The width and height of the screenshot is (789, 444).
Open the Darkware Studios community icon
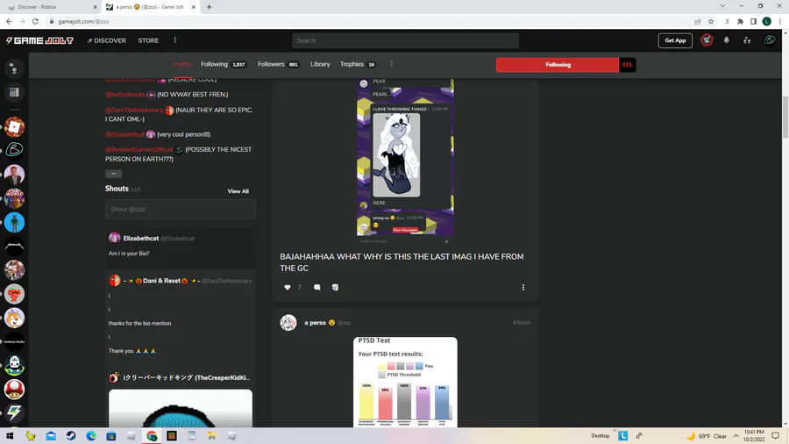14,342
